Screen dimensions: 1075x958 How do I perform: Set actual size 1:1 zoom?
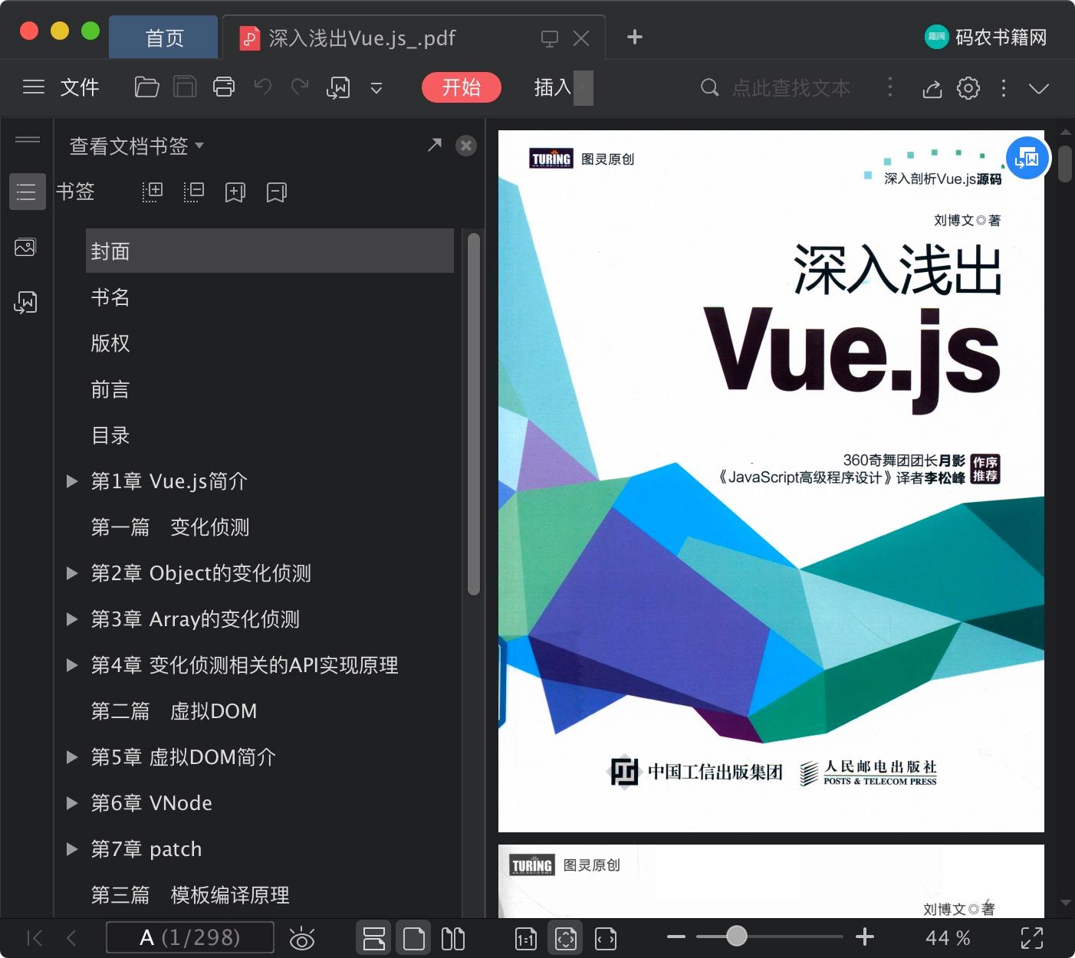pos(526,938)
